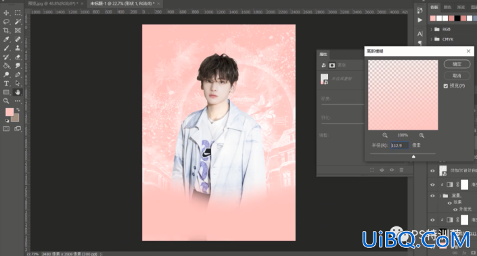
Task: Open the Character panel icon
Action: (x=420, y=34)
